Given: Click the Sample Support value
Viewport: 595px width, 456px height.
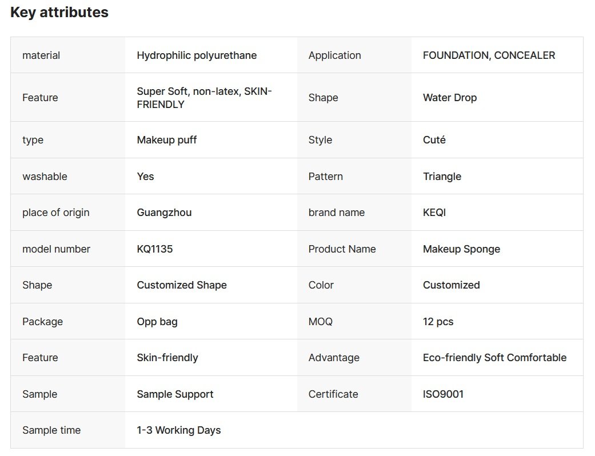Looking at the screenshot, I should [x=175, y=394].
